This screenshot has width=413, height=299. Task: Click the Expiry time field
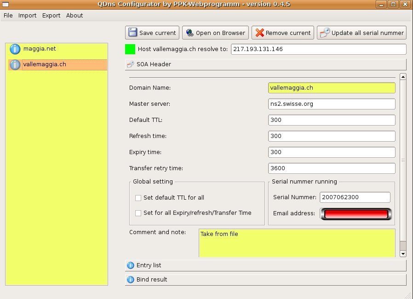pos(332,152)
